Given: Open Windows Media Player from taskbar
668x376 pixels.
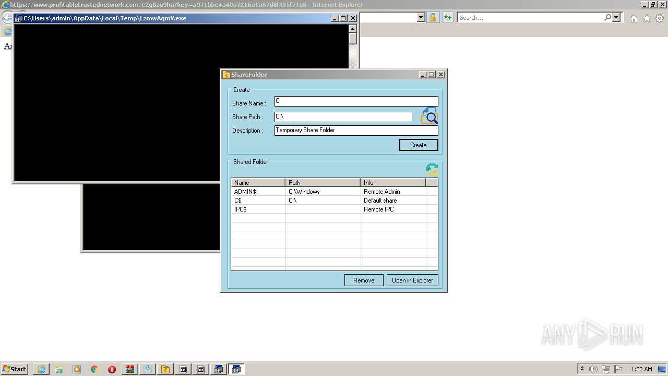Looking at the screenshot, I should tap(77, 369).
